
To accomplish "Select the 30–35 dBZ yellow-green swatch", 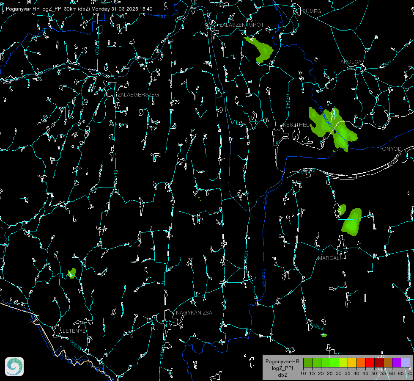I will coord(343,362).
